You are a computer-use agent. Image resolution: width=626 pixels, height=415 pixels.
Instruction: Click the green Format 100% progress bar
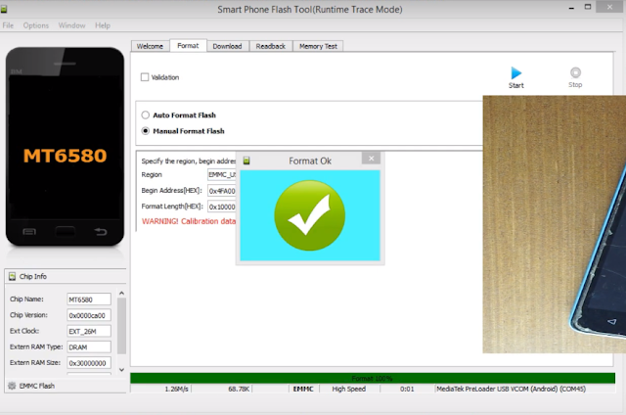click(373, 378)
